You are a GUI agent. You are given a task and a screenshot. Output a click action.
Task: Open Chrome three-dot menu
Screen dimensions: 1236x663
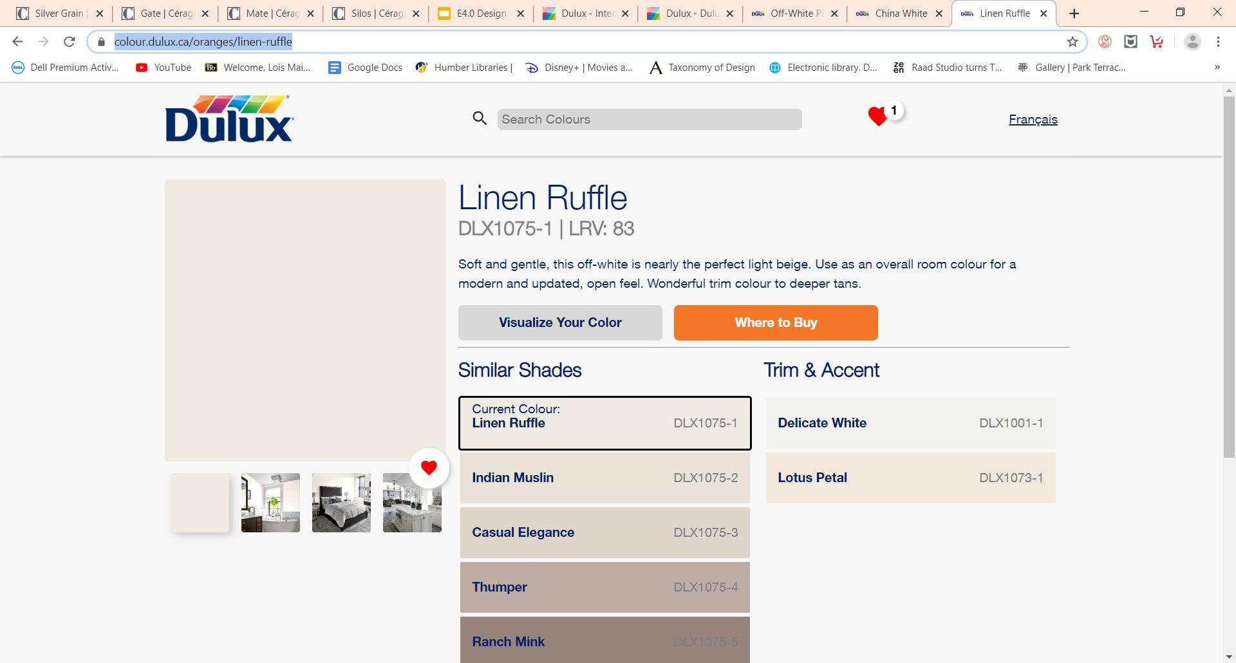coord(1218,42)
